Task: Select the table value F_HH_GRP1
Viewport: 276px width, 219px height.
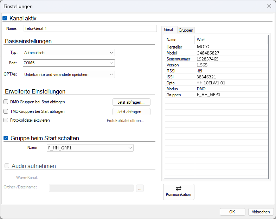Action: tap(208, 95)
